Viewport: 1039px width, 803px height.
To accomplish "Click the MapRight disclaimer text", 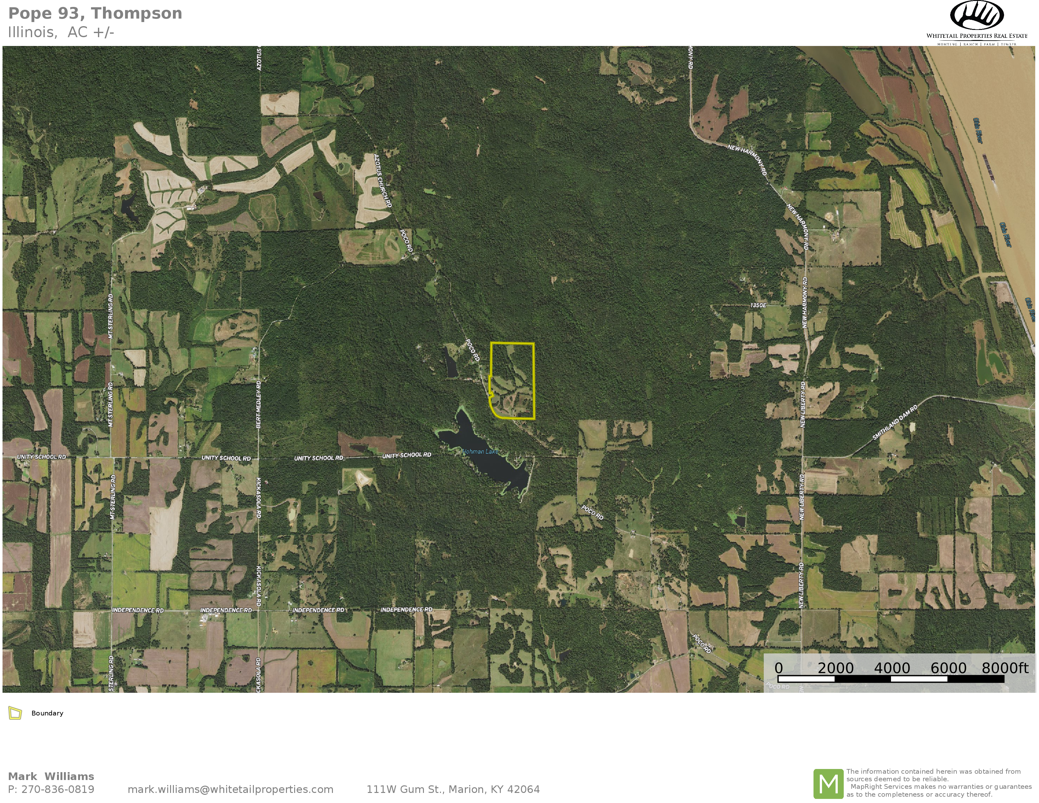I will [x=938, y=783].
